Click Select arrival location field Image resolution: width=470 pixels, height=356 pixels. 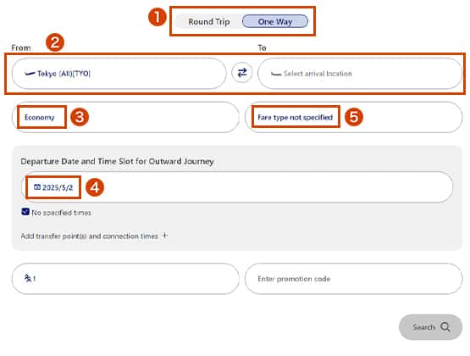pyautogui.click(x=360, y=74)
